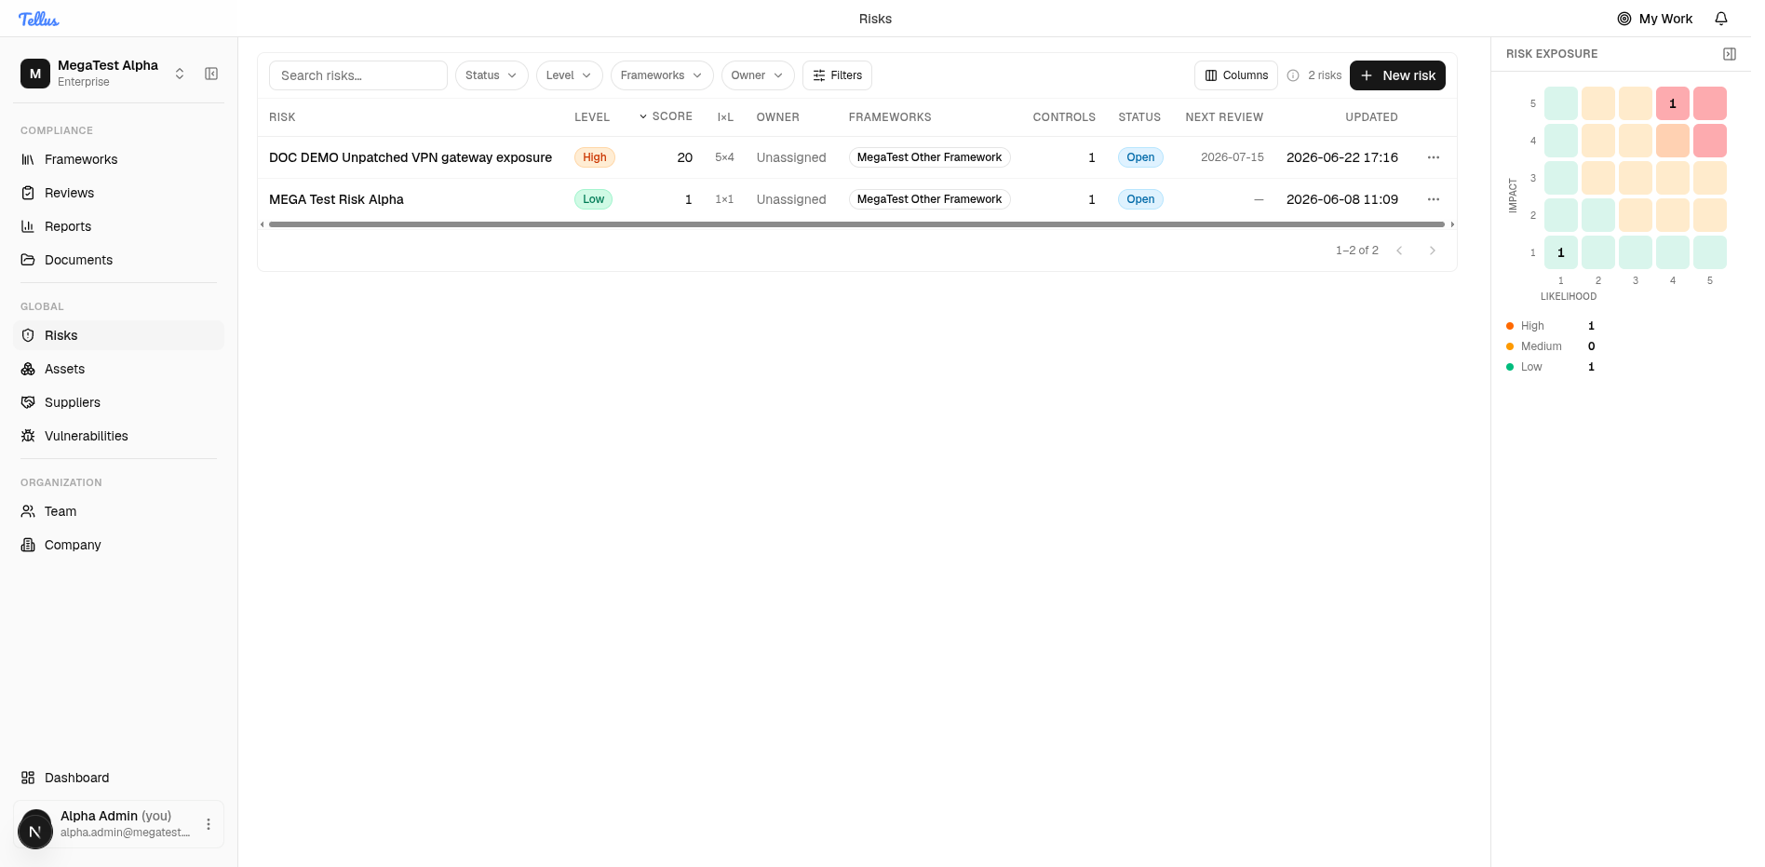Focus the Search risks input
1765x867 pixels.
(x=358, y=75)
